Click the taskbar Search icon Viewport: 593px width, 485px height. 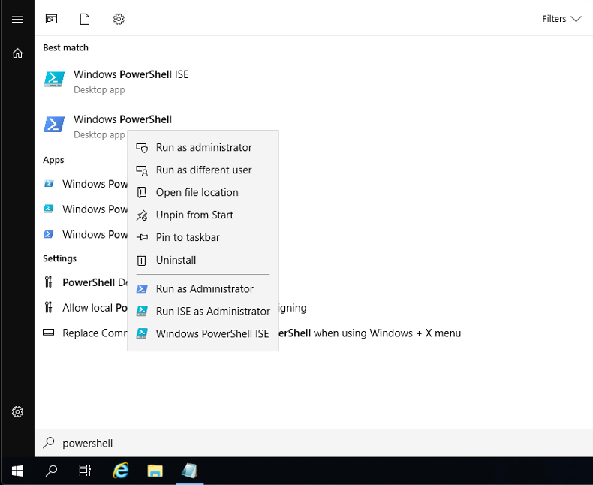(x=52, y=471)
